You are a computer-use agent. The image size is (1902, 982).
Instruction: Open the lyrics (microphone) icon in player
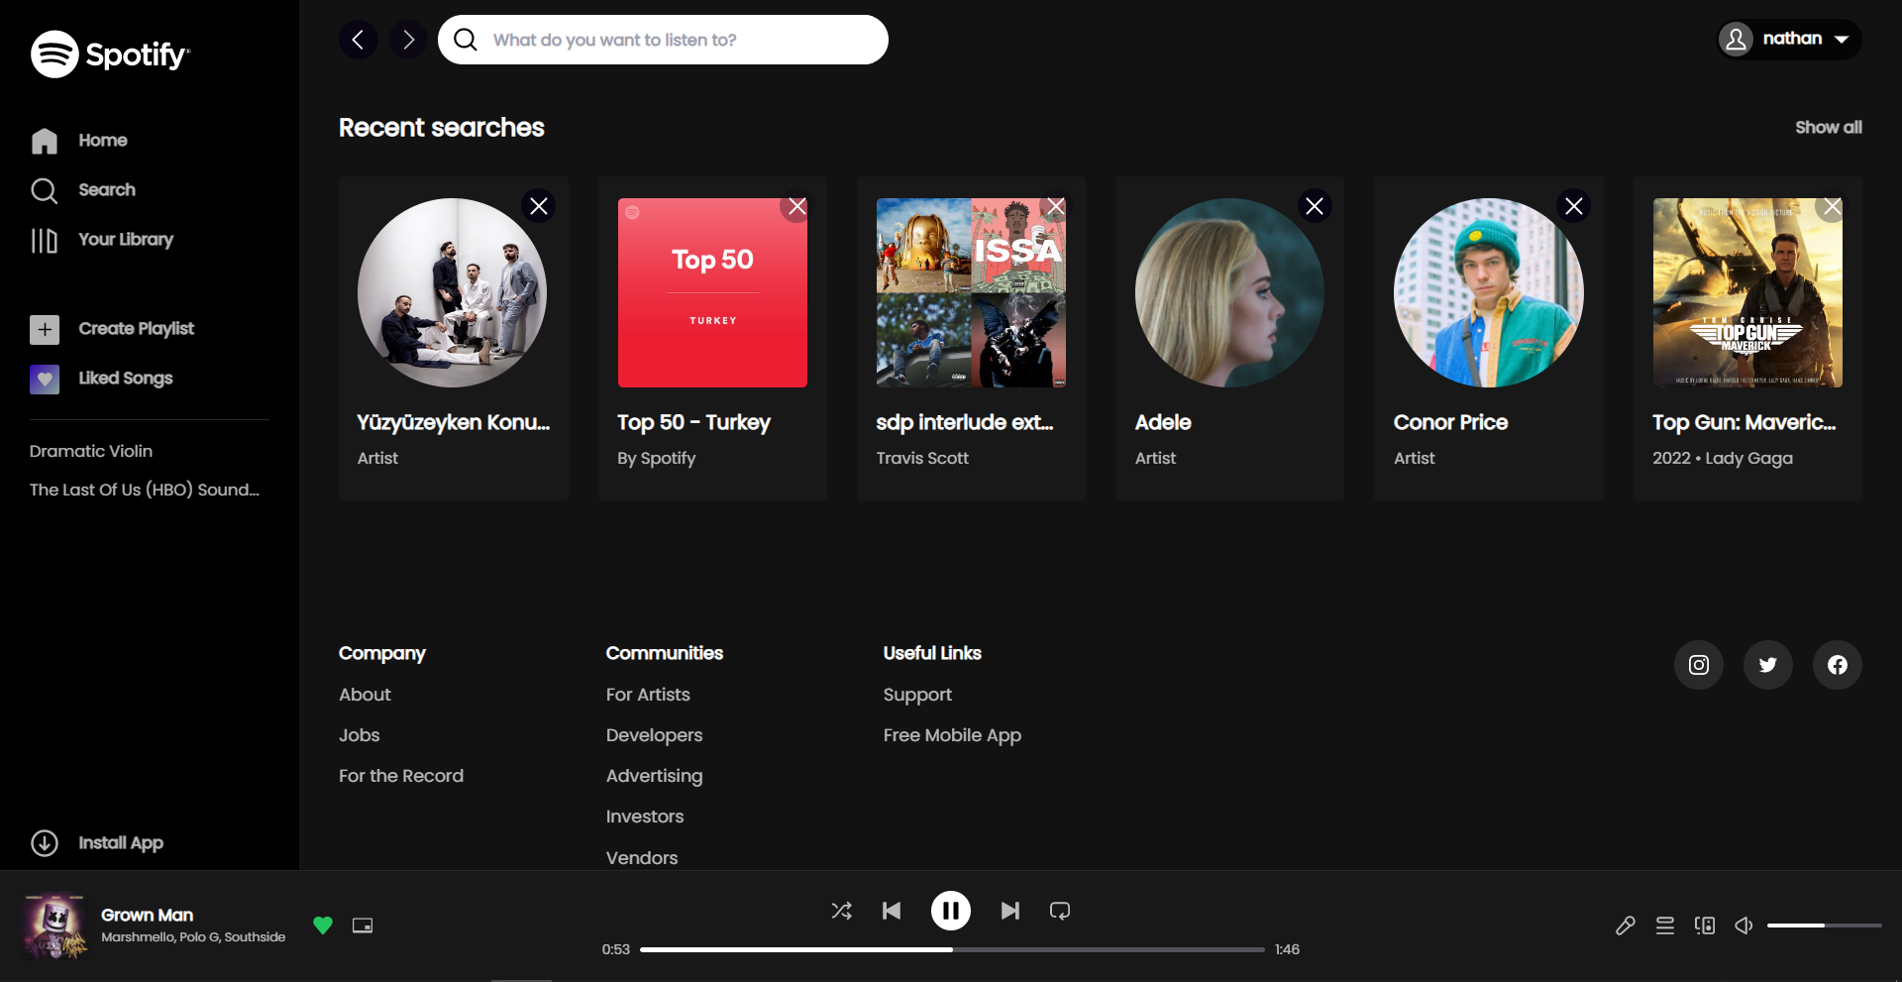[x=1626, y=925]
